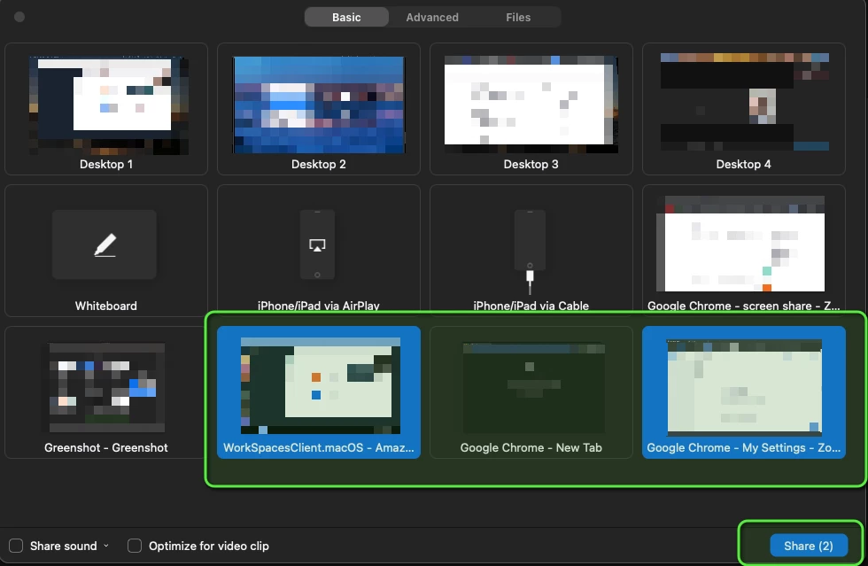Select the Desktop 4 thumbnail
The width and height of the screenshot is (868, 566).
pos(744,109)
